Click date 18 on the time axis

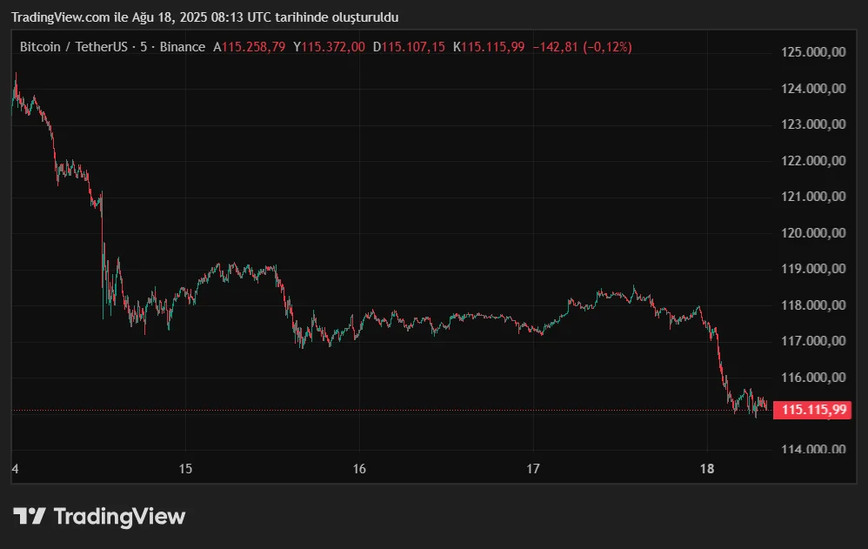pos(707,469)
